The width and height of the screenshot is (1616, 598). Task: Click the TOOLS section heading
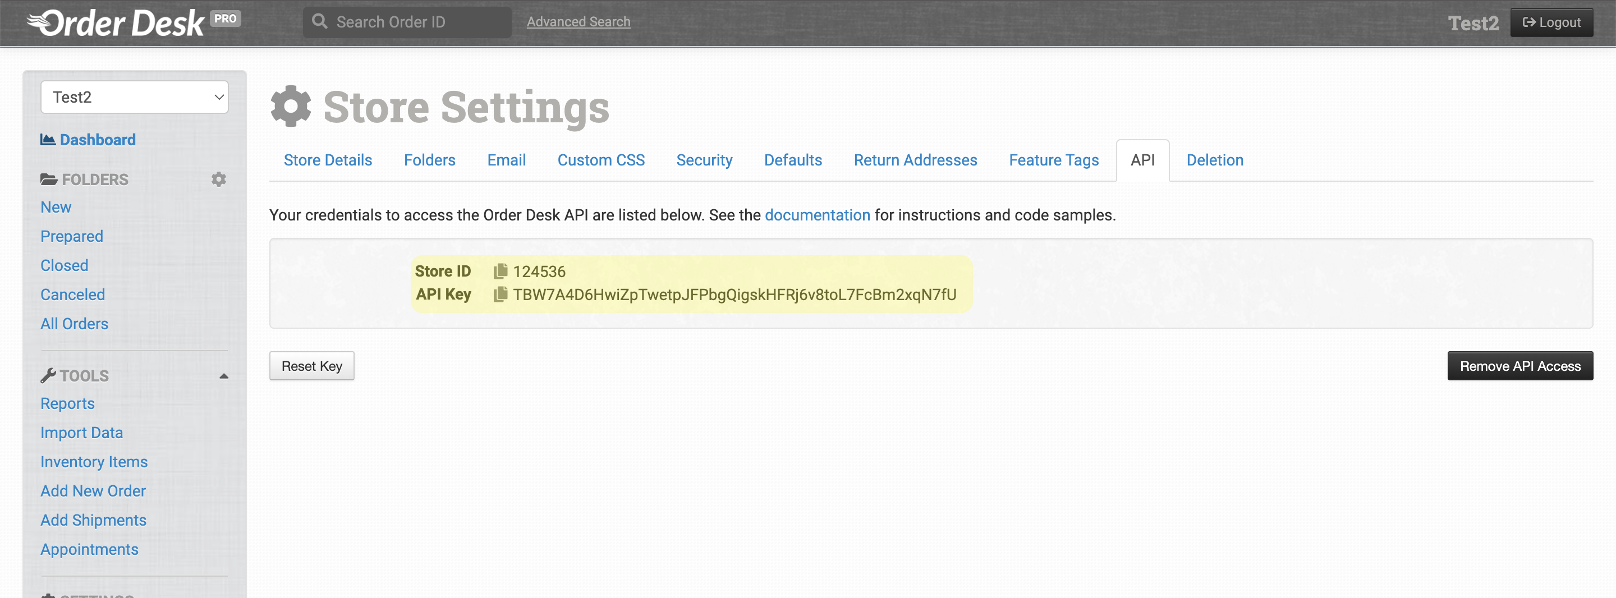pyautogui.click(x=75, y=376)
